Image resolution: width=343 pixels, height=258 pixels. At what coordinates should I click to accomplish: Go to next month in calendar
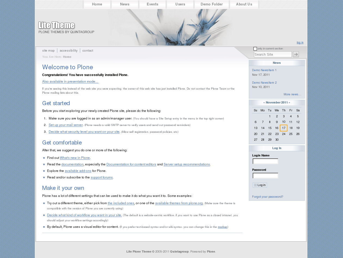289,103
